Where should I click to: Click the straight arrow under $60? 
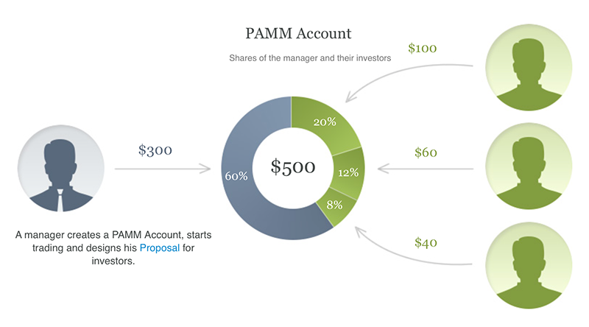[x=426, y=169]
